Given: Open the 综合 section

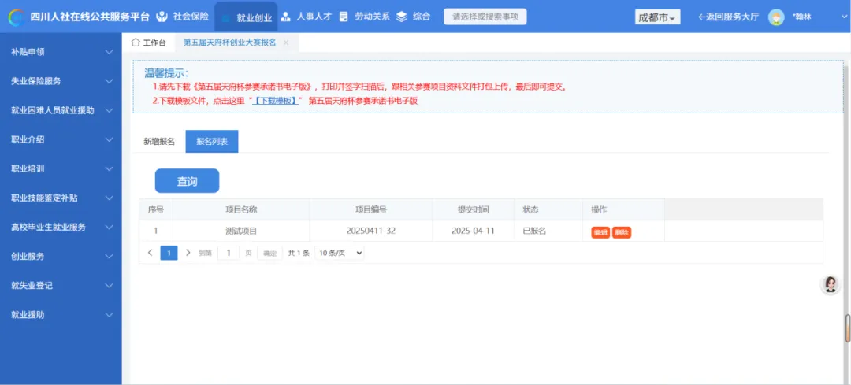Looking at the screenshot, I should 414,17.
